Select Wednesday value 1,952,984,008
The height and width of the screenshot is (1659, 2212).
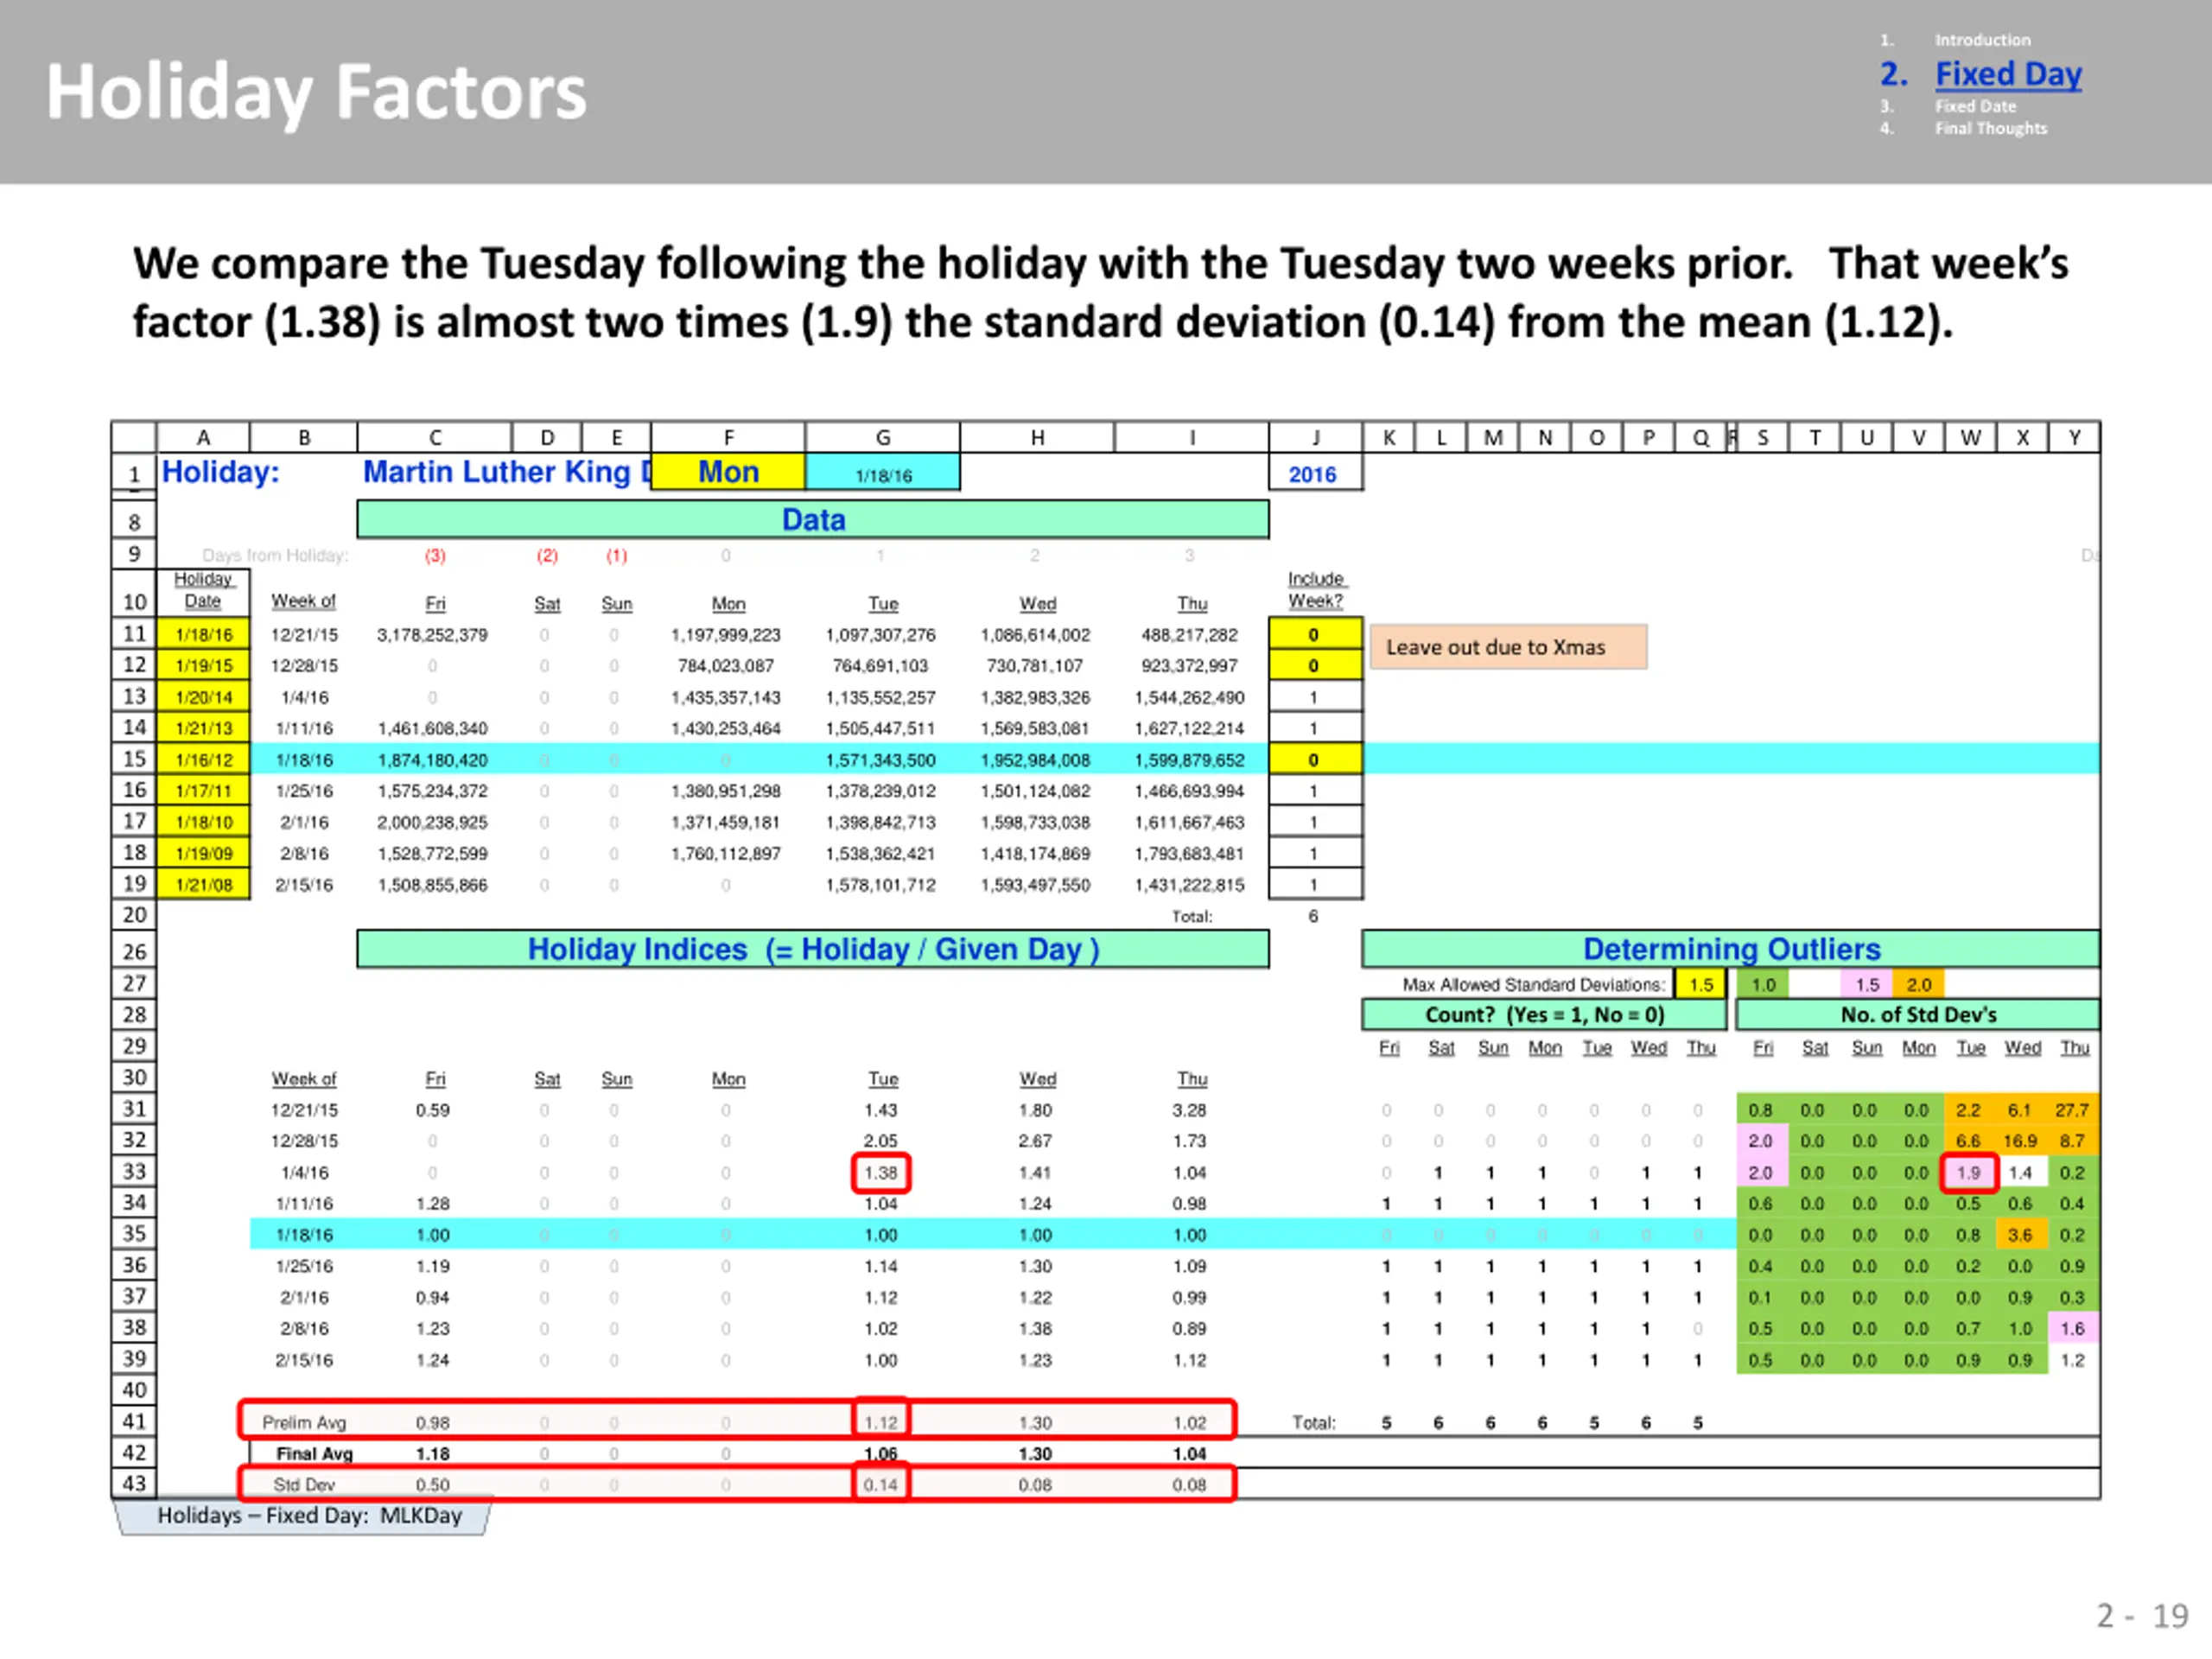point(1035,760)
